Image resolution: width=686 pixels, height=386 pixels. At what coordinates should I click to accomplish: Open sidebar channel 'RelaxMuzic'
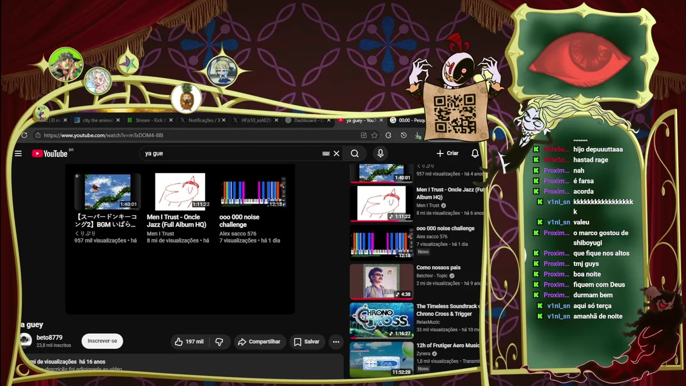[x=428, y=322]
